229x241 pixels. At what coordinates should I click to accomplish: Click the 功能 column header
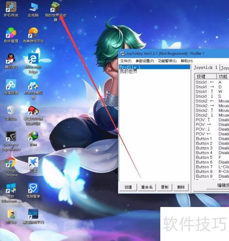point(223,76)
